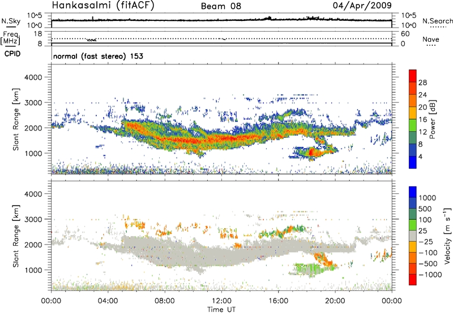Click the N.Sky legend label
The width and height of the screenshot is (453, 313).
[11, 21]
